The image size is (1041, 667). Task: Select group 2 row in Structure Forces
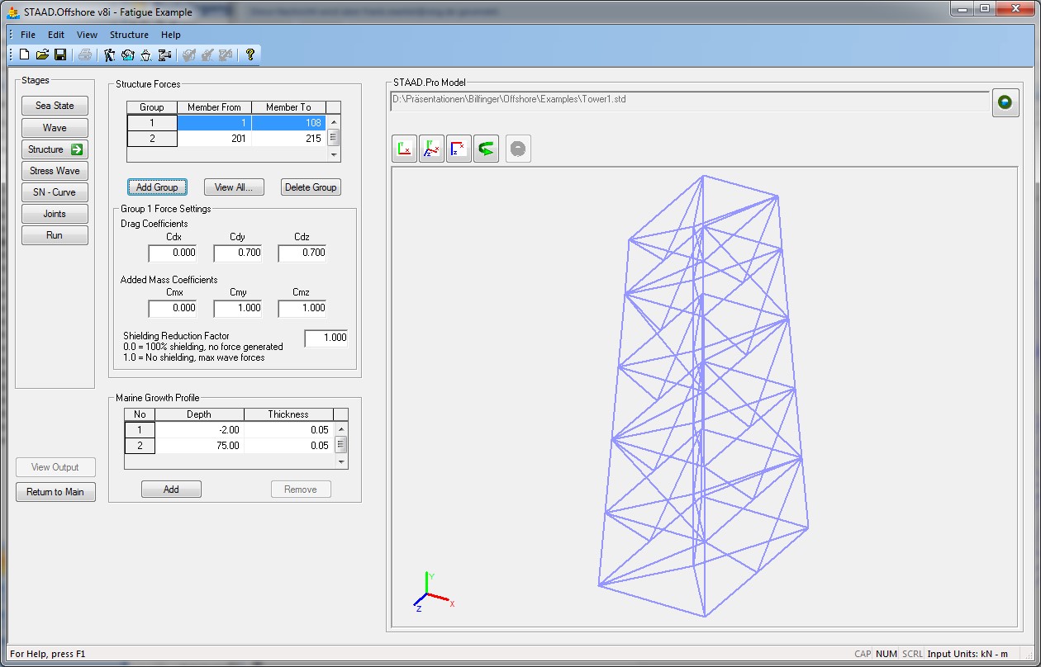[x=152, y=139]
